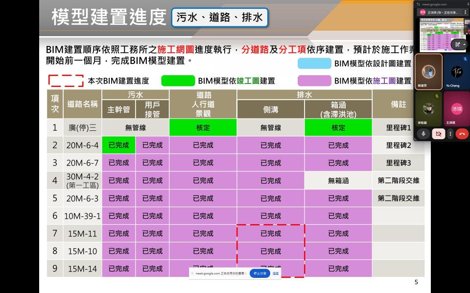The width and height of the screenshot is (470, 293).
Task: Turn your camera on in the call controls
Action: coord(438,133)
